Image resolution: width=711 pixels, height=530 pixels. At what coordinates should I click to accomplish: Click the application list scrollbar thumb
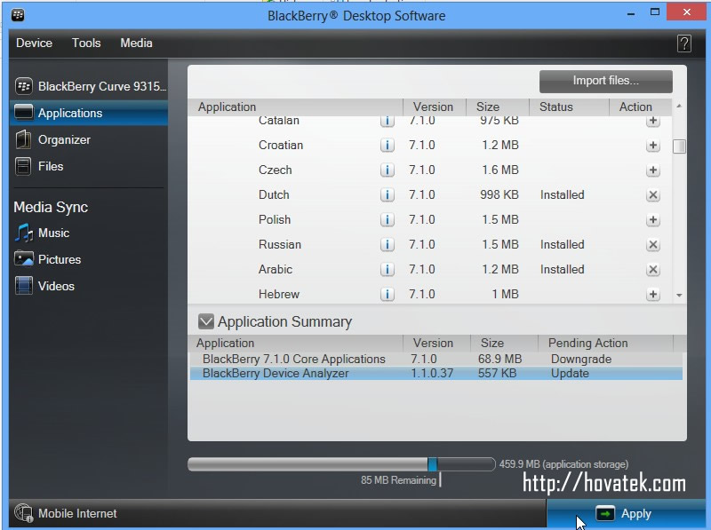(679, 146)
